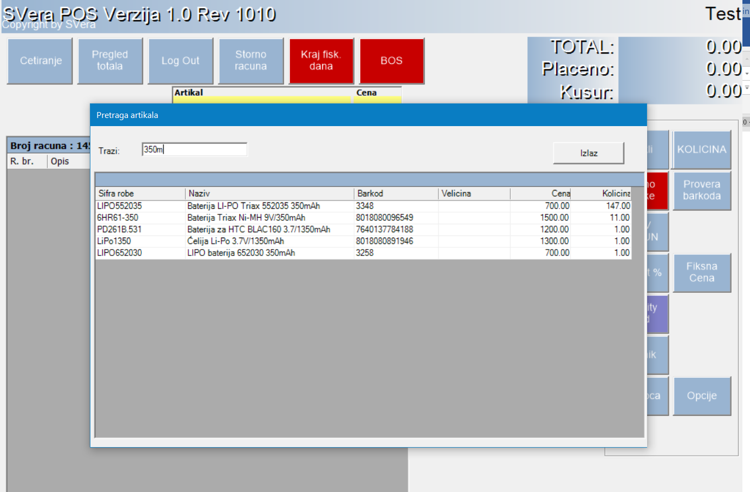
Task: Pick the Baterija za HTC BLAC160 row
Action: 258,229
